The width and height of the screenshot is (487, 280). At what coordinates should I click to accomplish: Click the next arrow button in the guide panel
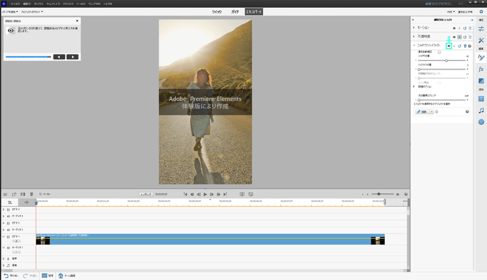tap(73, 57)
